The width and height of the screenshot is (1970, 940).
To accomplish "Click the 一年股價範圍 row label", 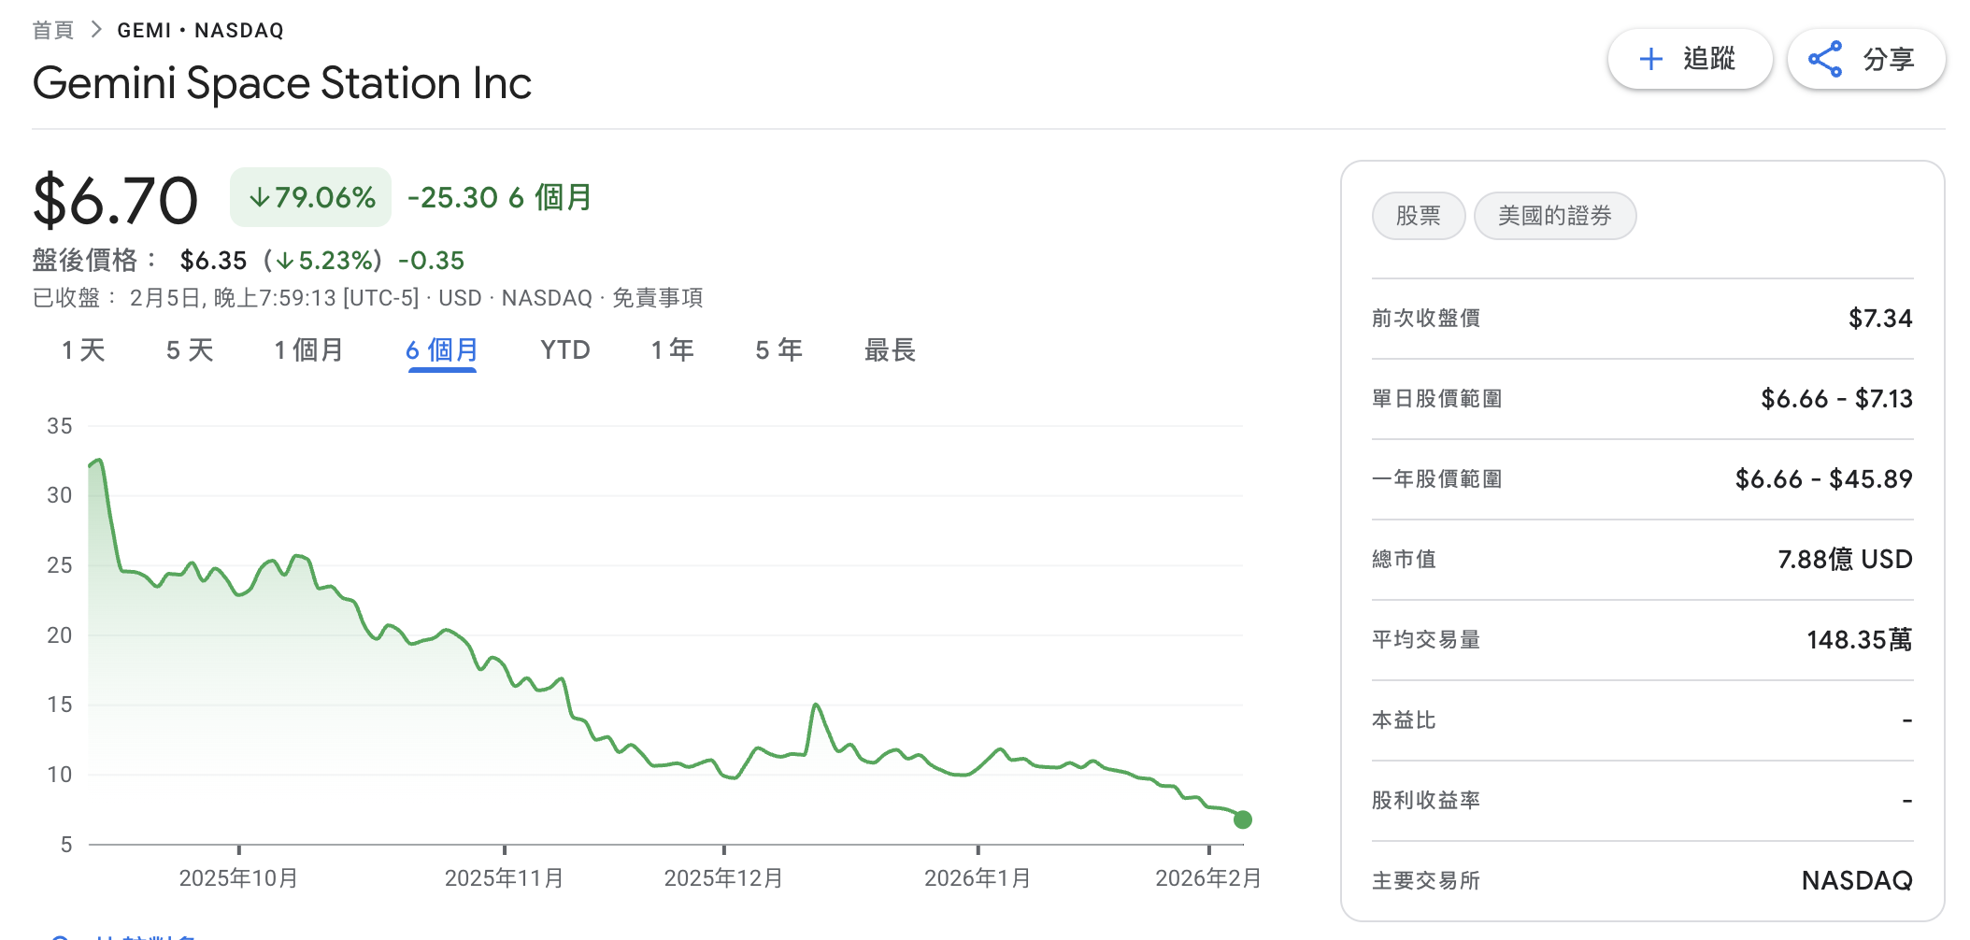I will pos(1437,479).
